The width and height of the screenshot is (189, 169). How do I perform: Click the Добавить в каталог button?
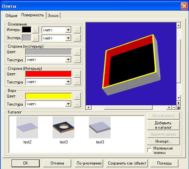(164, 125)
